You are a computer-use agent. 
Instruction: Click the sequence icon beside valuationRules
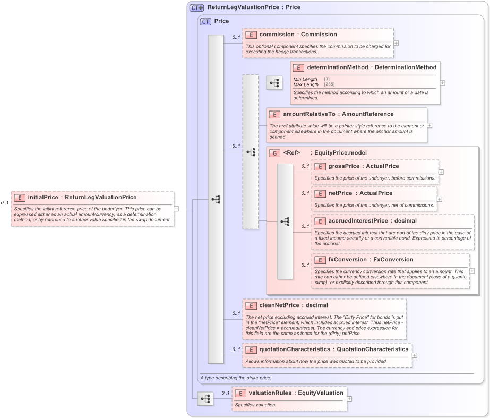[x=205, y=399]
